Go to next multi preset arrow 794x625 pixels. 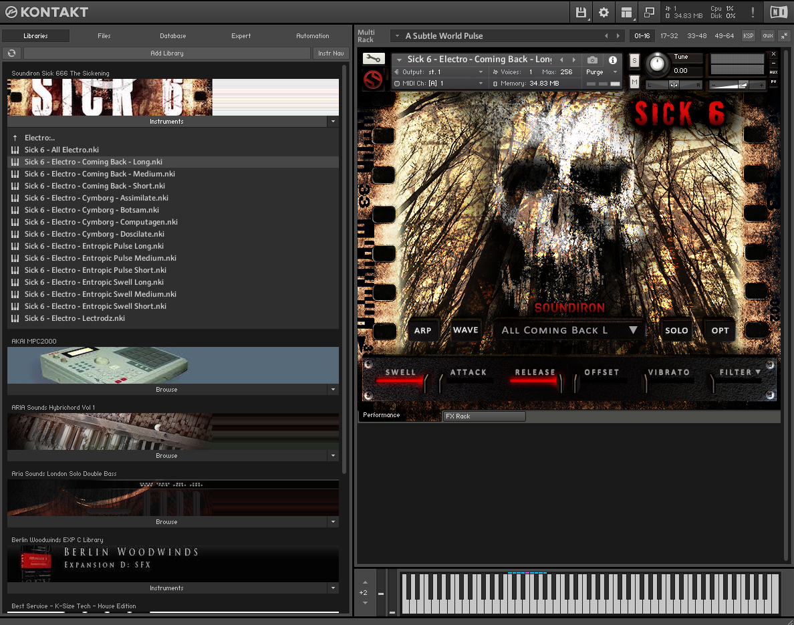pyautogui.click(x=618, y=36)
